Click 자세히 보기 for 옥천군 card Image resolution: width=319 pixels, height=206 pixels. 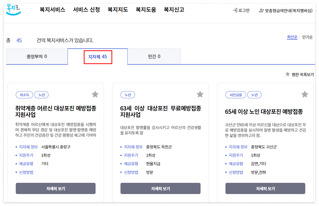(160, 189)
